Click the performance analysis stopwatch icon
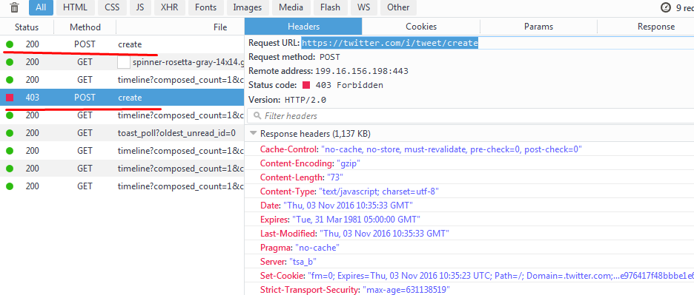The image size is (694, 295). tap(666, 7)
